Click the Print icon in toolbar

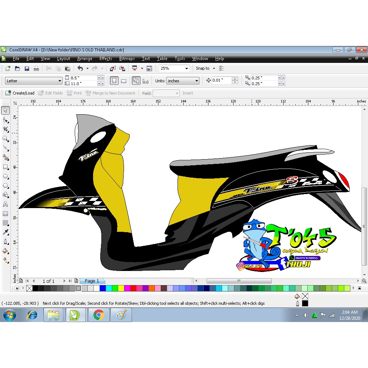click(36, 68)
